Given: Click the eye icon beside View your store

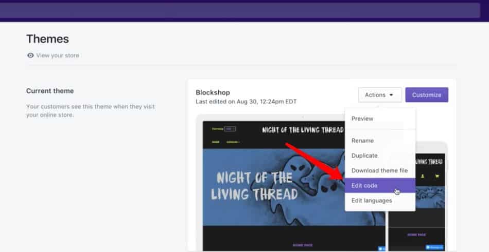Looking at the screenshot, I should pyautogui.click(x=30, y=55).
